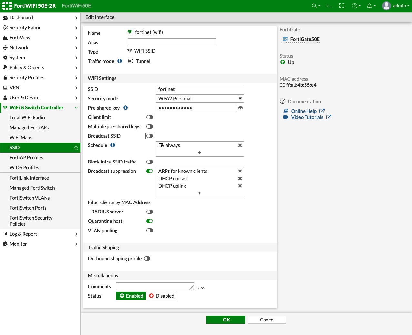Click the Comments text box
The image size is (412, 335).
coord(155,286)
